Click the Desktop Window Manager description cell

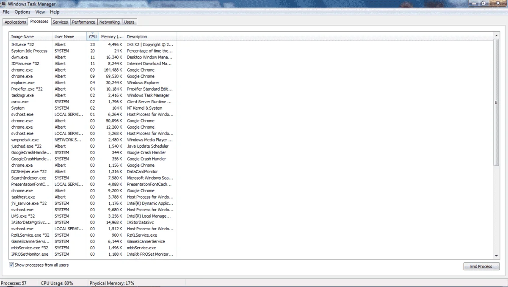tap(149, 57)
